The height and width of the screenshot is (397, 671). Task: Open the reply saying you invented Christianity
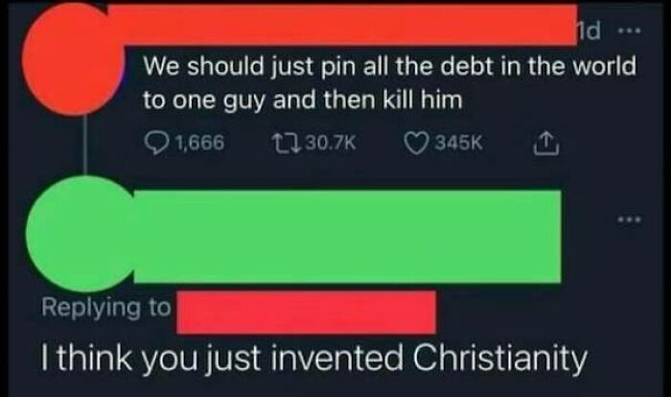coord(313,359)
